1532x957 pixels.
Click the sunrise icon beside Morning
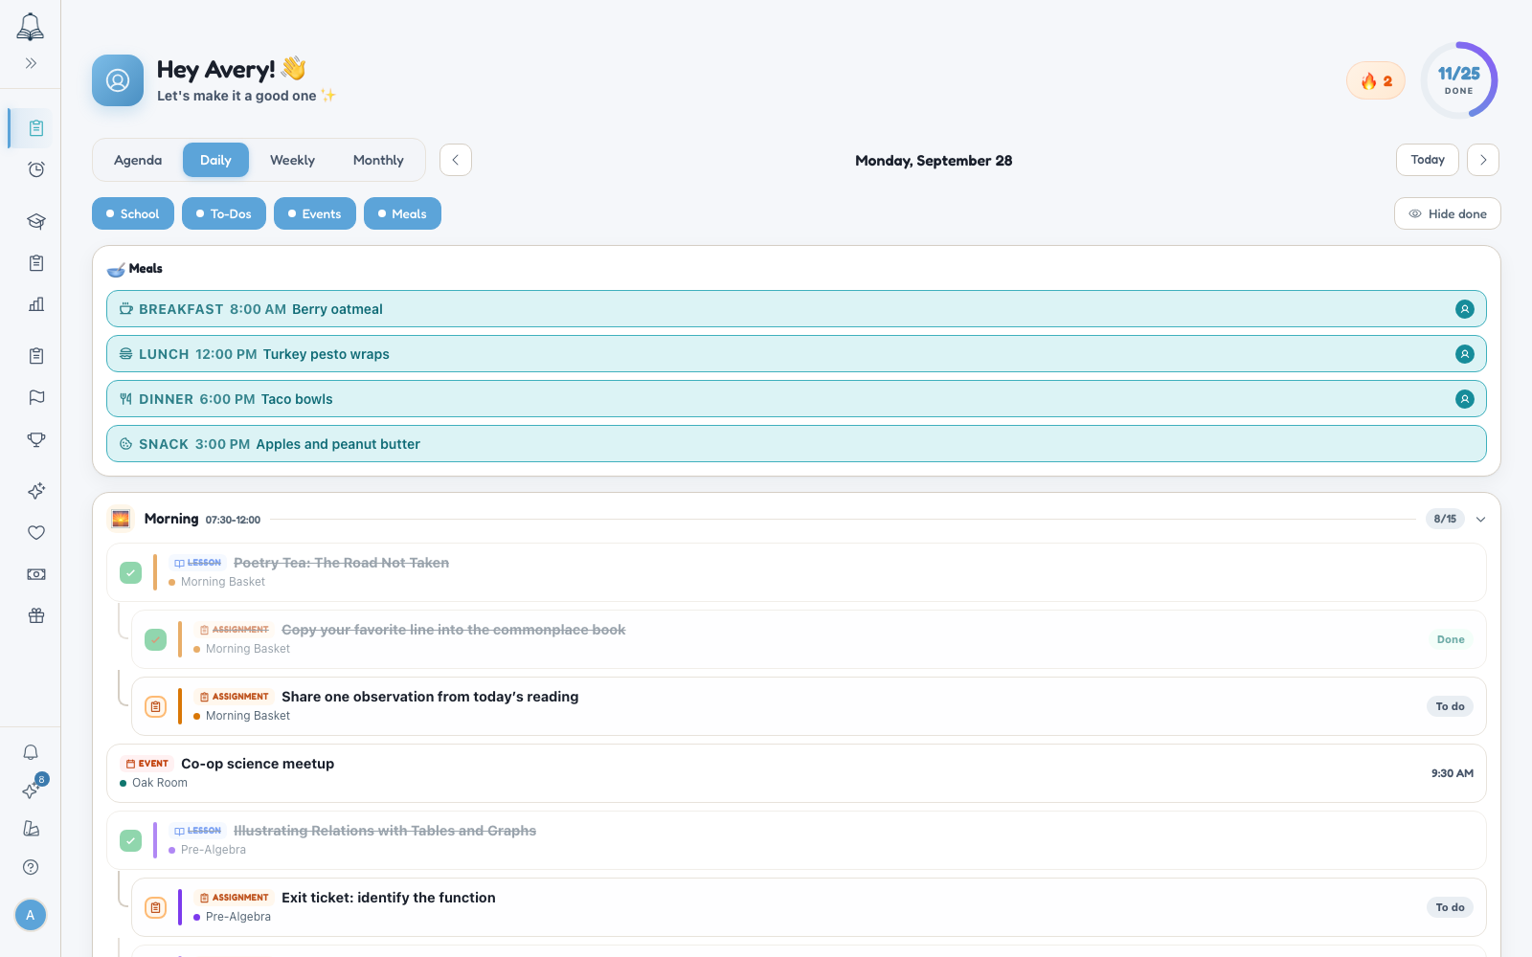coord(121,519)
